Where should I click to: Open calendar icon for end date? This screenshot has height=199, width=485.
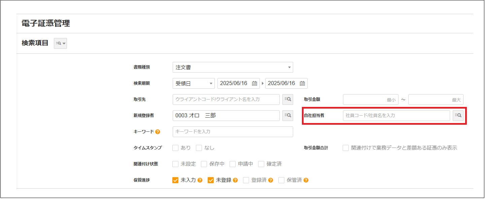click(302, 84)
